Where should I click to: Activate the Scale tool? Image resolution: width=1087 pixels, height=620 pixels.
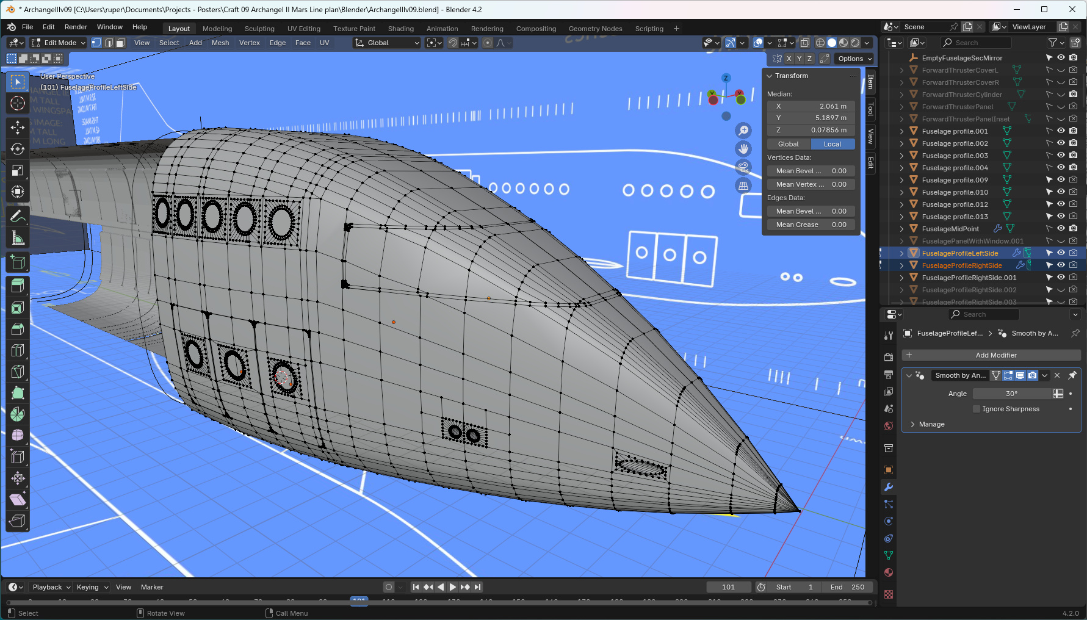[x=18, y=171]
